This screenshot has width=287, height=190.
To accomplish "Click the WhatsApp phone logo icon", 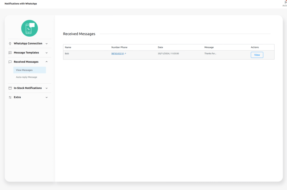I will tap(29, 29).
